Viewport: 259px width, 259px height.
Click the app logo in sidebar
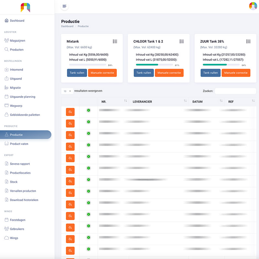pyautogui.click(x=25, y=7)
